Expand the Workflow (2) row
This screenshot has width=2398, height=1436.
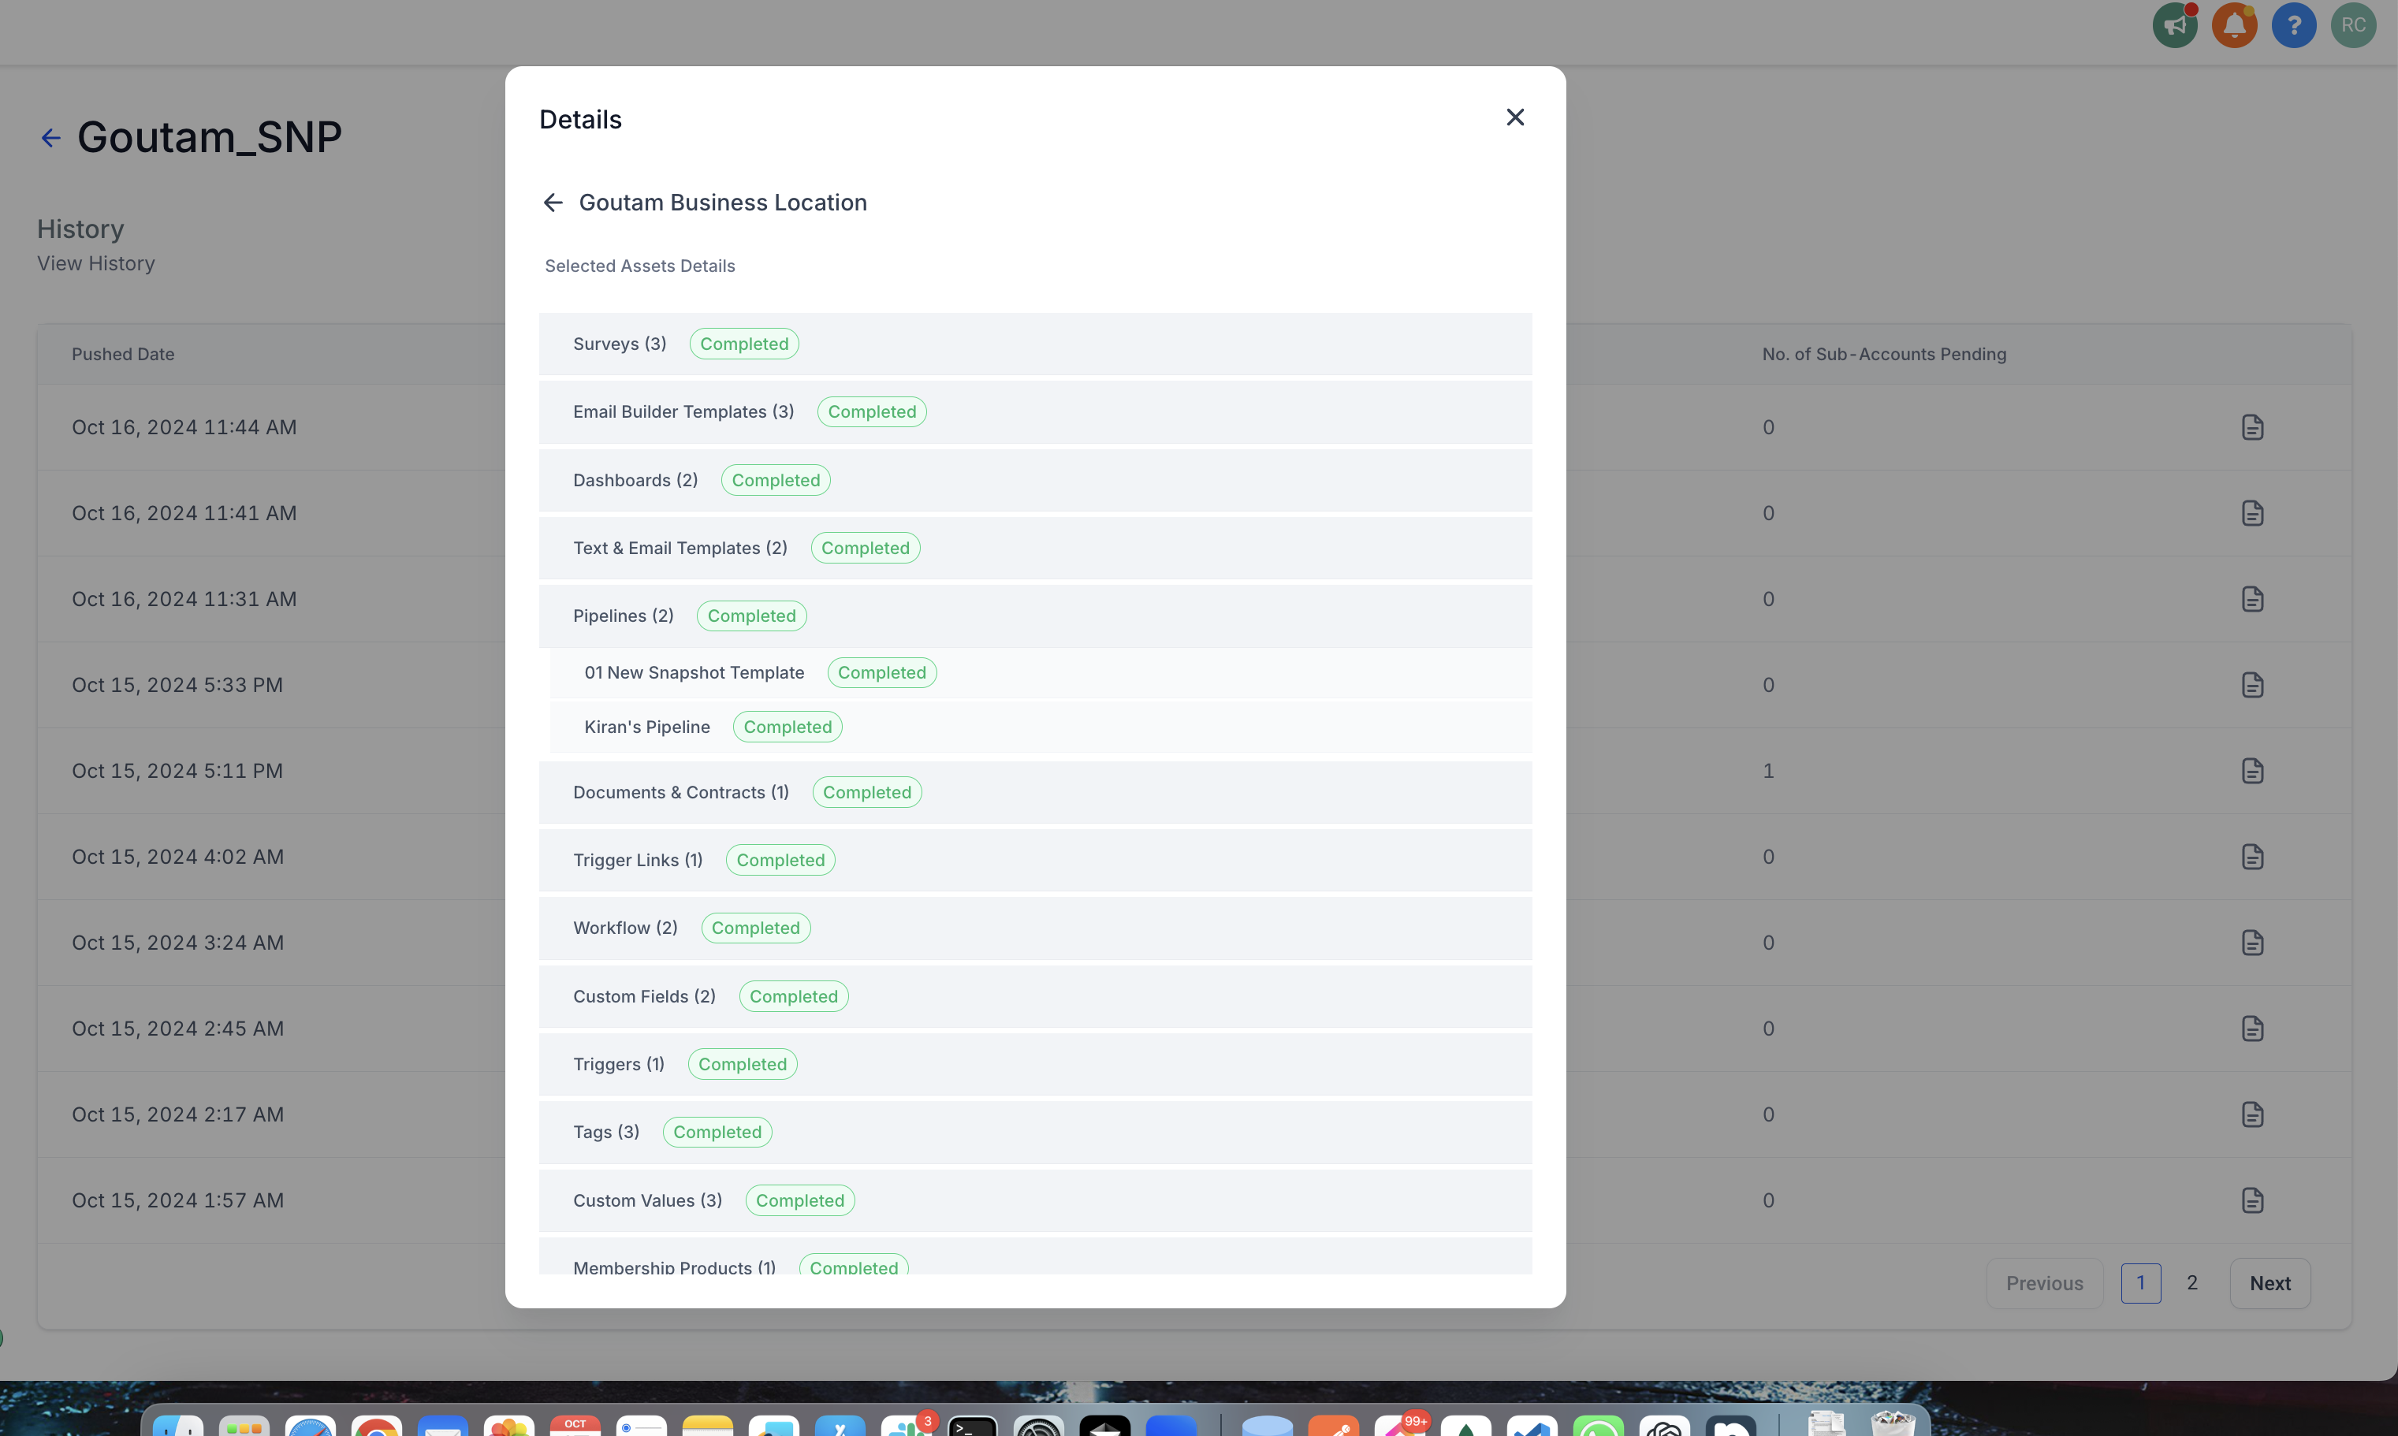(x=625, y=928)
